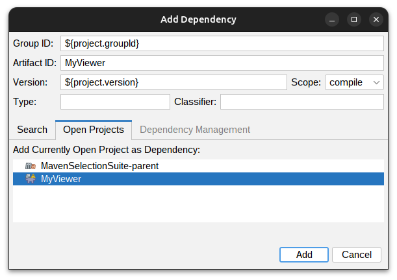Click the MavenSelectionSuite-parent project icon
This screenshot has height=280, width=397.
[30, 166]
